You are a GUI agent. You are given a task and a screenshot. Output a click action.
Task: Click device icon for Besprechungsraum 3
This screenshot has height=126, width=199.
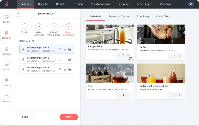[x=65, y=69]
